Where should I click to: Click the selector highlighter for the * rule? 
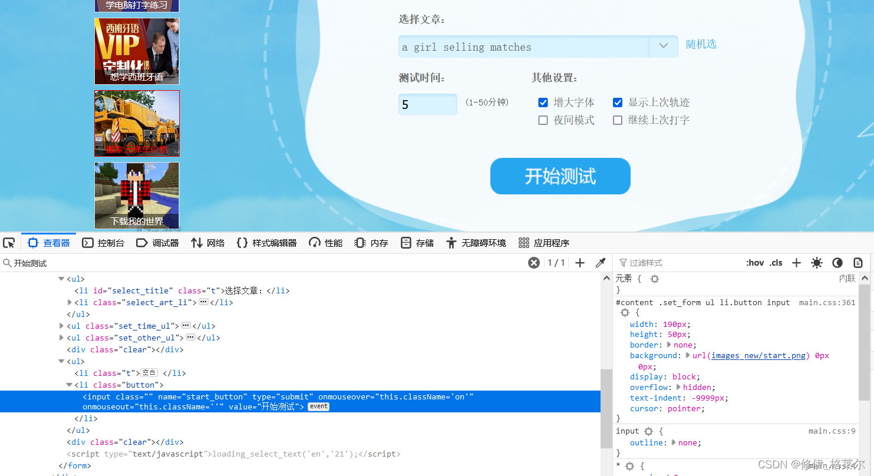[629, 466]
